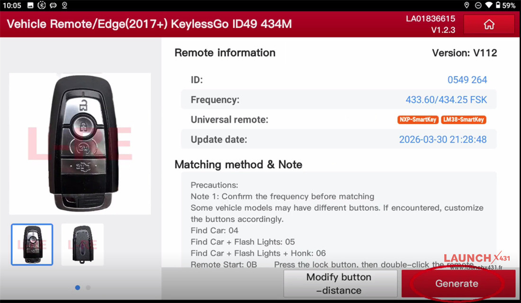The width and height of the screenshot is (521, 303).
Task: Tap the do-not-disturb status icon
Action: pyautogui.click(x=478, y=5)
